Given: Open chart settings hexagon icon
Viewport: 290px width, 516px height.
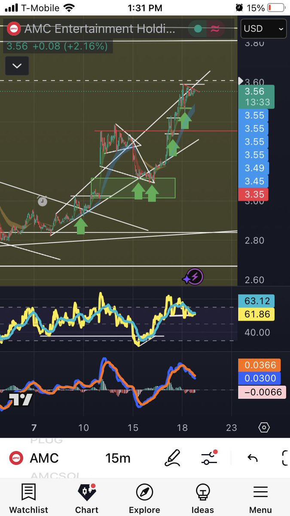Looking at the screenshot, I should click(264, 427).
